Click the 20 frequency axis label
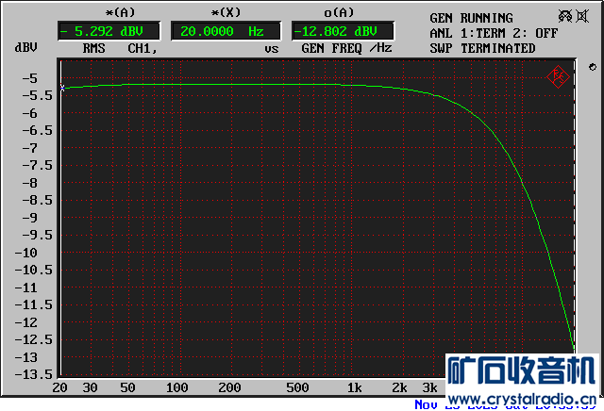The image size is (604, 411). (59, 387)
